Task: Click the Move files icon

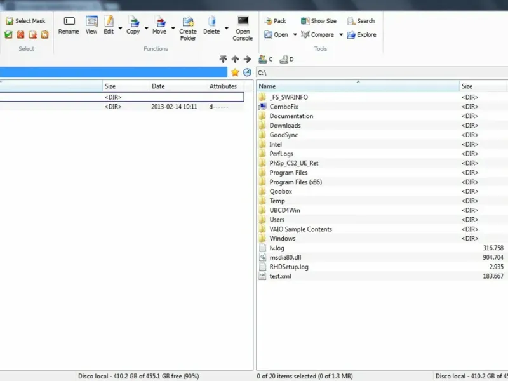Action: tap(159, 22)
